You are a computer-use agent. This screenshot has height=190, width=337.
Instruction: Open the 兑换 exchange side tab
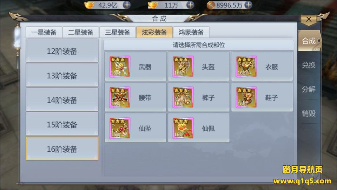(x=309, y=65)
